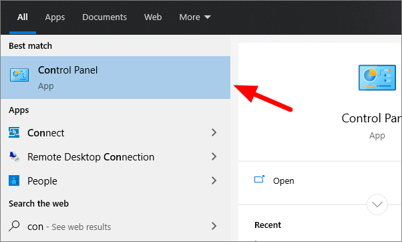
Task: Expand actions with the circular chevron button
Action: 377,205
